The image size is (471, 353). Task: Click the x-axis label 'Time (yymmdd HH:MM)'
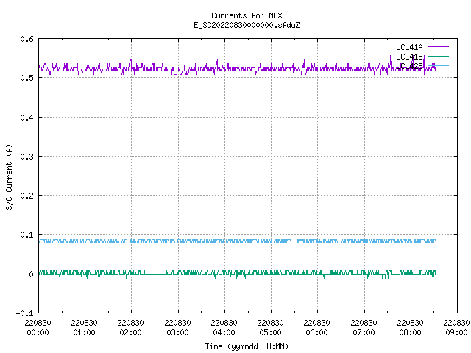pyautogui.click(x=247, y=346)
